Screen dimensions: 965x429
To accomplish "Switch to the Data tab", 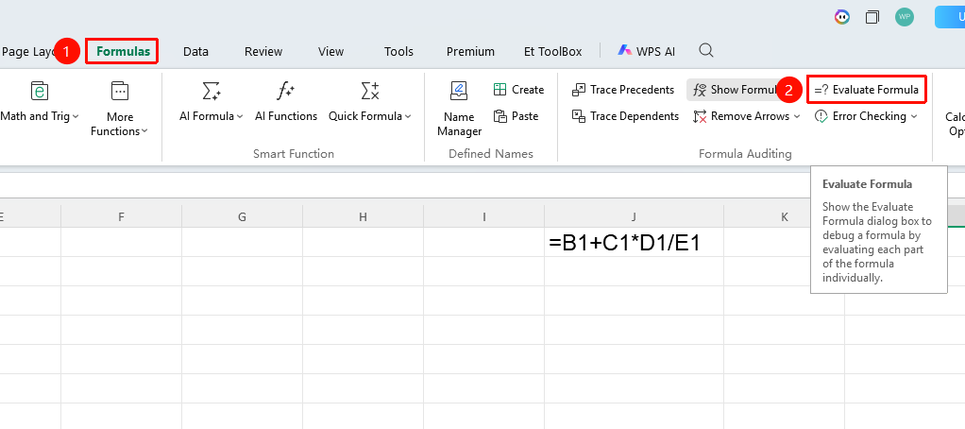I will tap(195, 52).
